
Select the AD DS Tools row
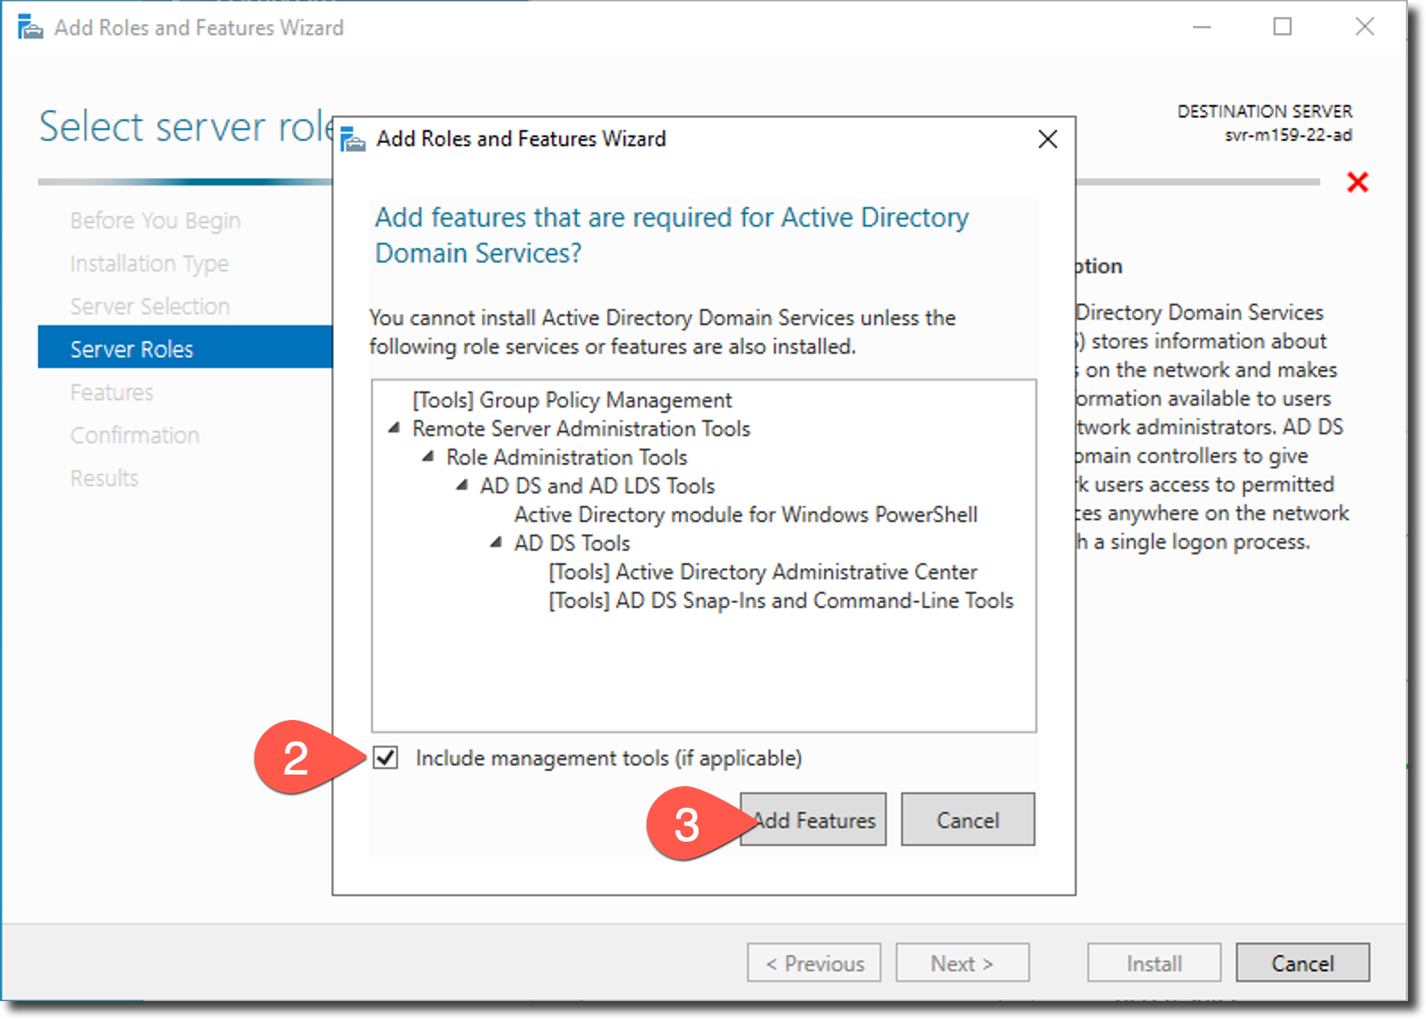[572, 543]
